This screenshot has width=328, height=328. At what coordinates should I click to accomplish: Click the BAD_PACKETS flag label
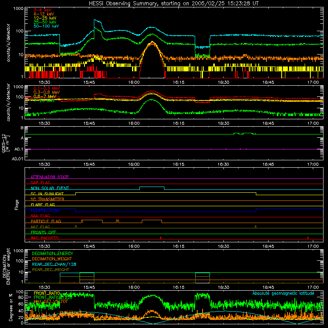[44, 238]
